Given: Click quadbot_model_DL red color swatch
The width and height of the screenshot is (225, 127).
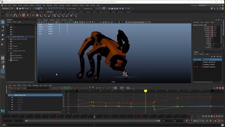Looking at the screenshot, I should pyautogui.click(x=202, y=67).
